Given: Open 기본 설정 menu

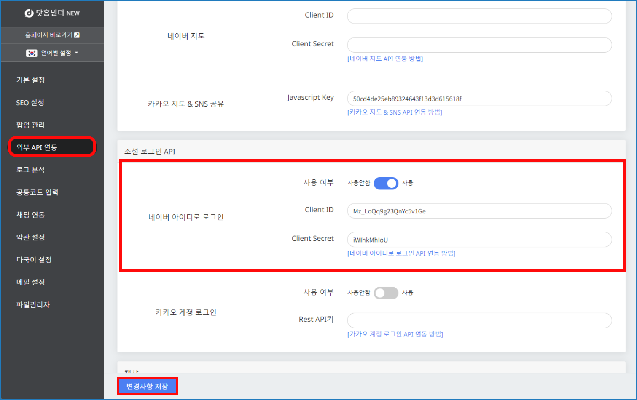Looking at the screenshot, I should (x=30, y=80).
